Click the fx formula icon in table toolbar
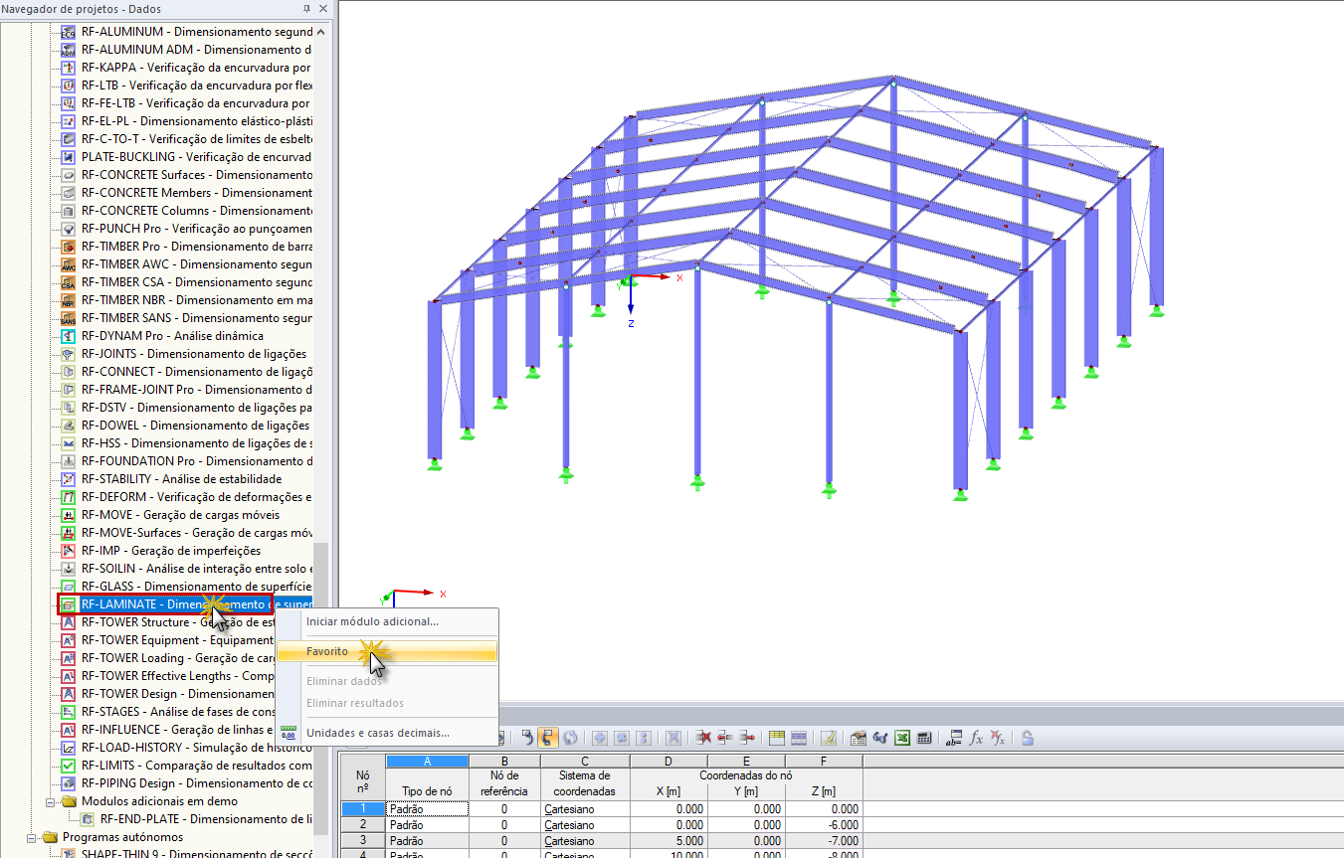Image resolution: width=1344 pixels, height=858 pixels. (x=977, y=738)
